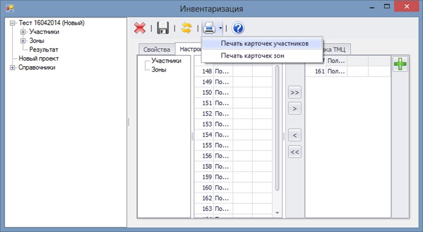Save with the floppy disk icon

click(x=163, y=28)
